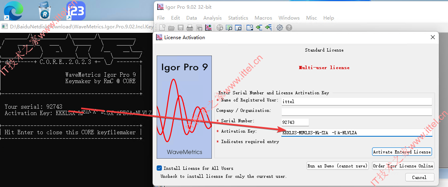Click the 'Standard License' heading text
The width and height of the screenshot is (448, 187).
(324, 50)
